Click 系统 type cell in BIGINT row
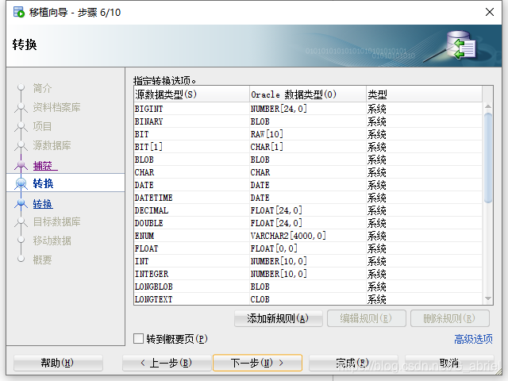 [x=424, y=109]
